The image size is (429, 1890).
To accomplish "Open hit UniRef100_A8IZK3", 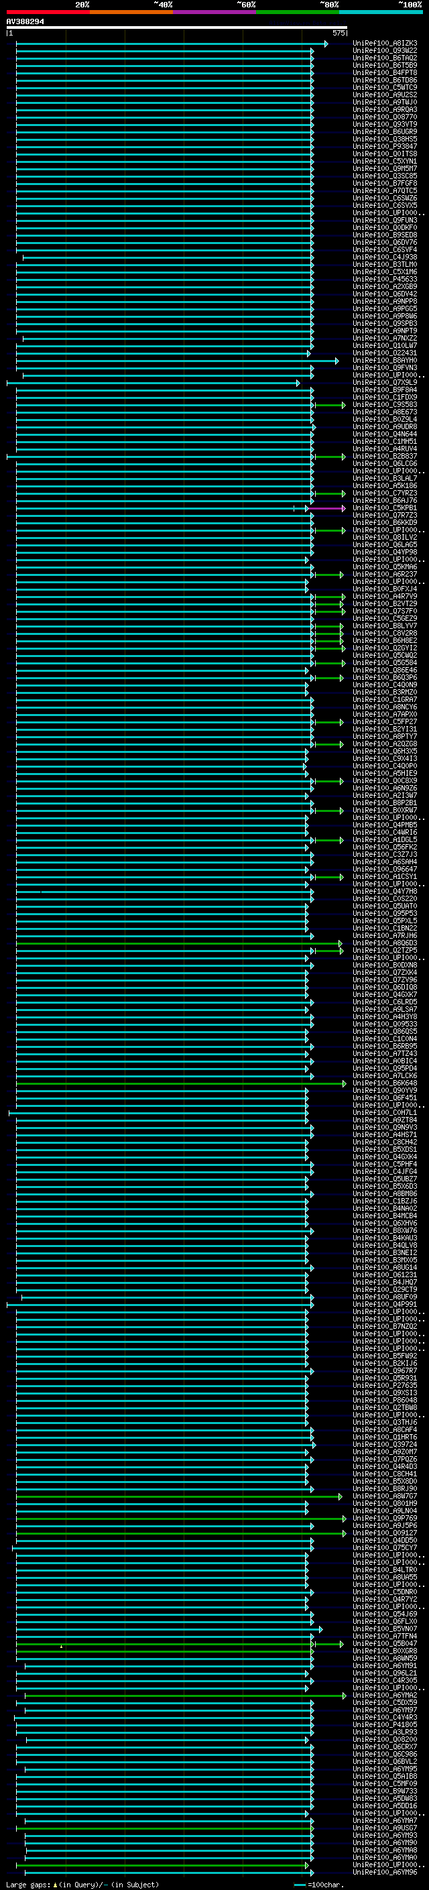I will 385,44.
